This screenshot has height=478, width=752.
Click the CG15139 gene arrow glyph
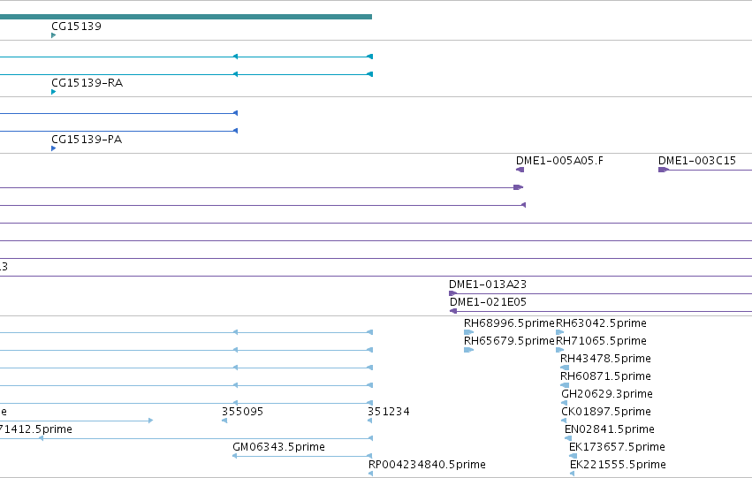tap(53, 35)
